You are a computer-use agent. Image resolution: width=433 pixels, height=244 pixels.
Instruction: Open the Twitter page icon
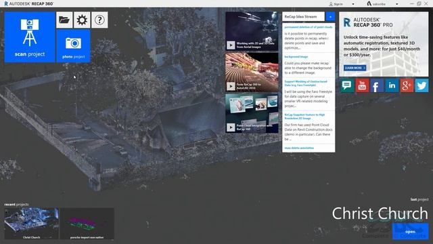422,85
